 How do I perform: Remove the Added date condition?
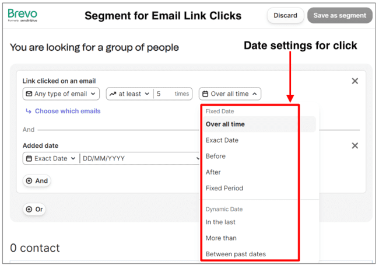[x=355, y=145]
